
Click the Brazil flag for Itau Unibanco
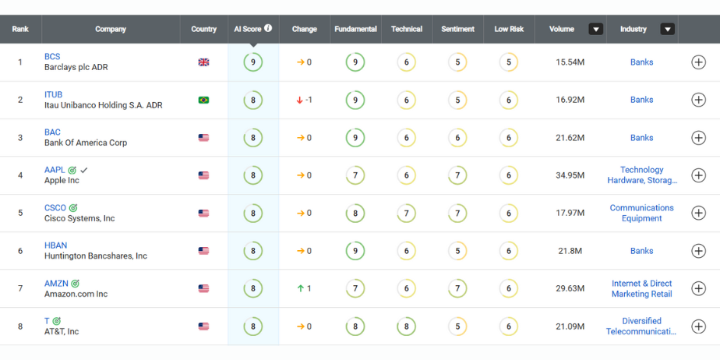(203, 100)
